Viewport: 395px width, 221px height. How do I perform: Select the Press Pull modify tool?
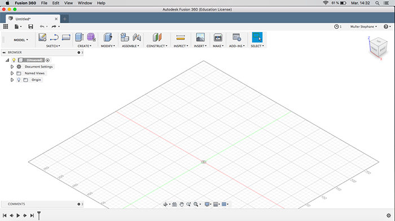pos(108,37)
